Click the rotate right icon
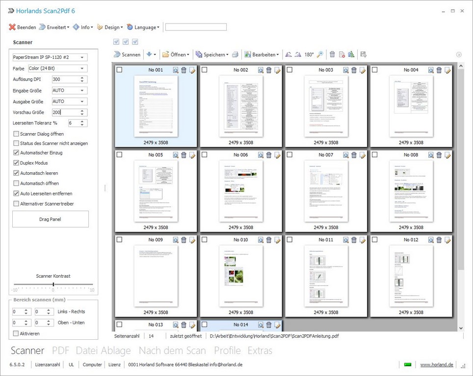This screenshot has height=376, width=473. 298,54
